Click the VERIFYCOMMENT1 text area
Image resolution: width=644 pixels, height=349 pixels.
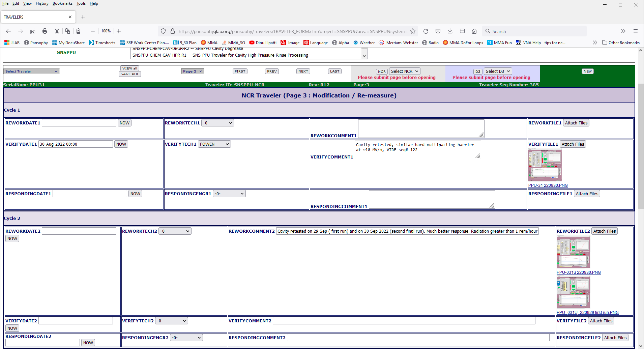(x=418, y=149)
